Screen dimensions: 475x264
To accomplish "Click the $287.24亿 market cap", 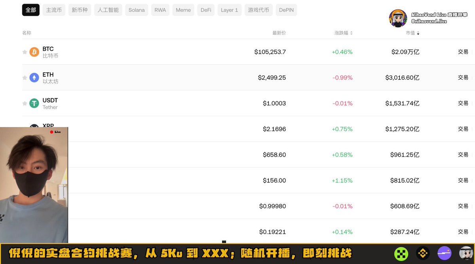I will pyautogui.click(x=405, y=232).
